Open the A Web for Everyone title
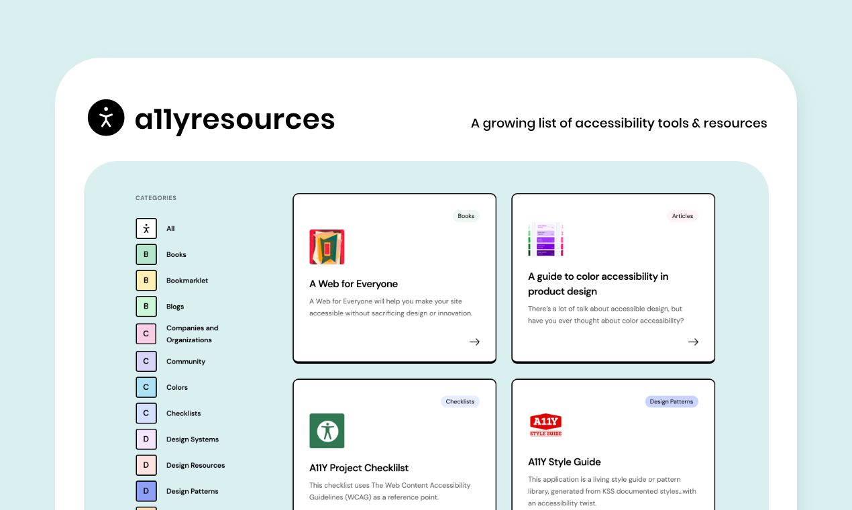 354,284
